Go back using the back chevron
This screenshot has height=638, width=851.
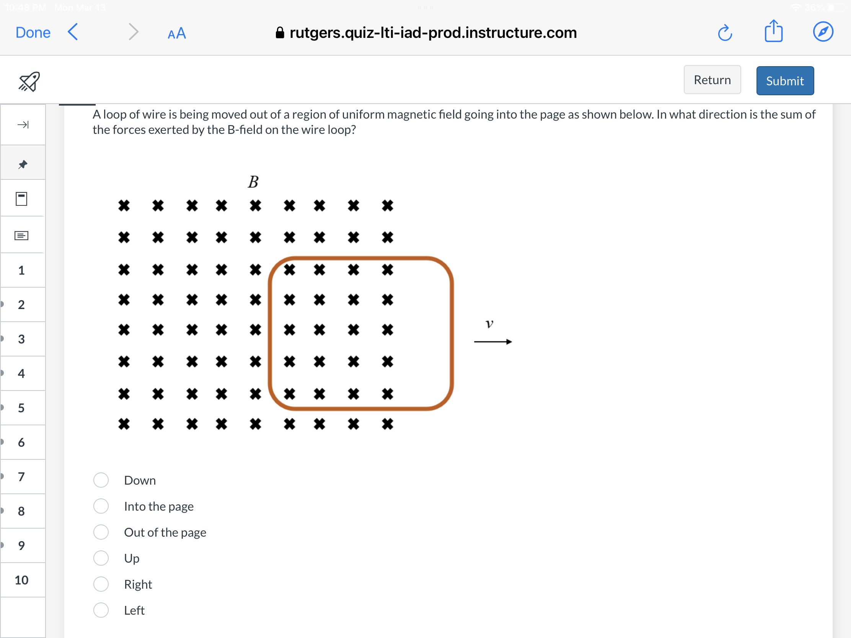pos(72,32)
